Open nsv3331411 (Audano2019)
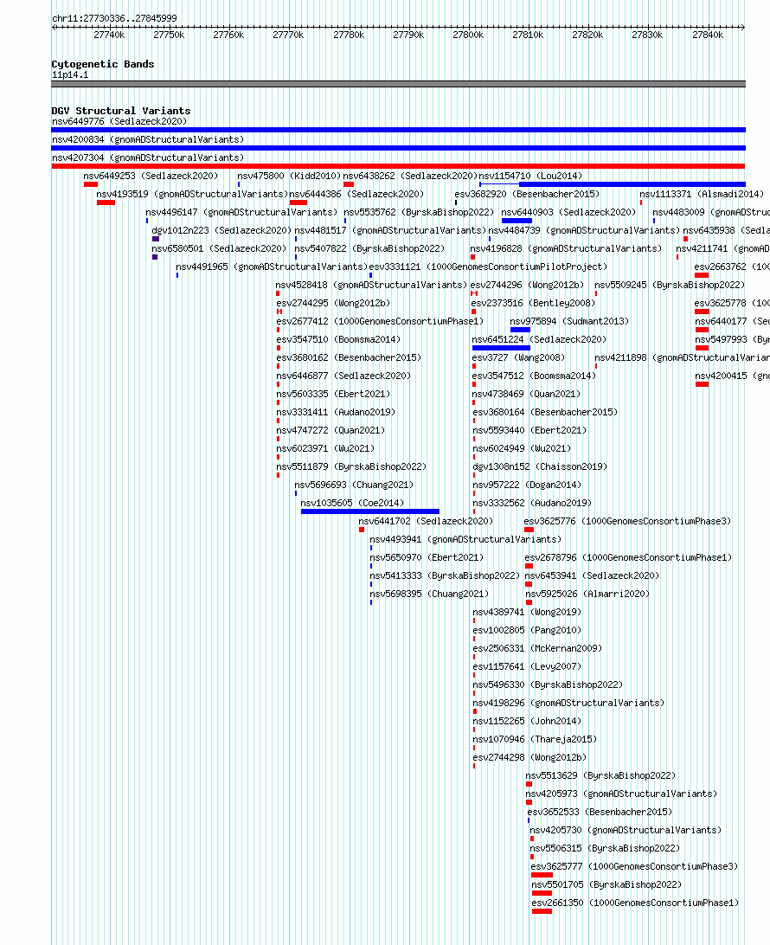 pyautogui.click(x=336, y=412)
